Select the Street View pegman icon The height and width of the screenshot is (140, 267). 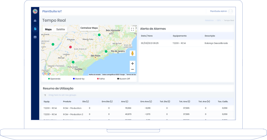click(132, 53)
